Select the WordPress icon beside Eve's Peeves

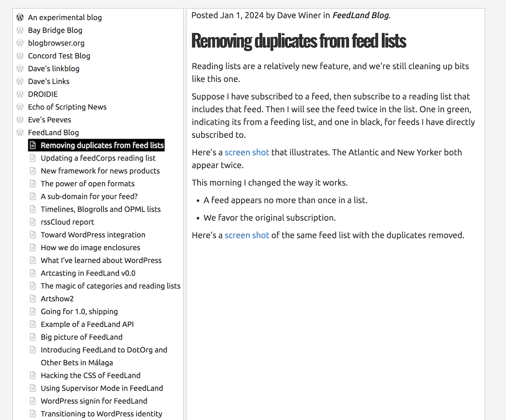click(x=20, y=119)
